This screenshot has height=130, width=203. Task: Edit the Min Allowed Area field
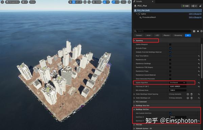(178, 90)
